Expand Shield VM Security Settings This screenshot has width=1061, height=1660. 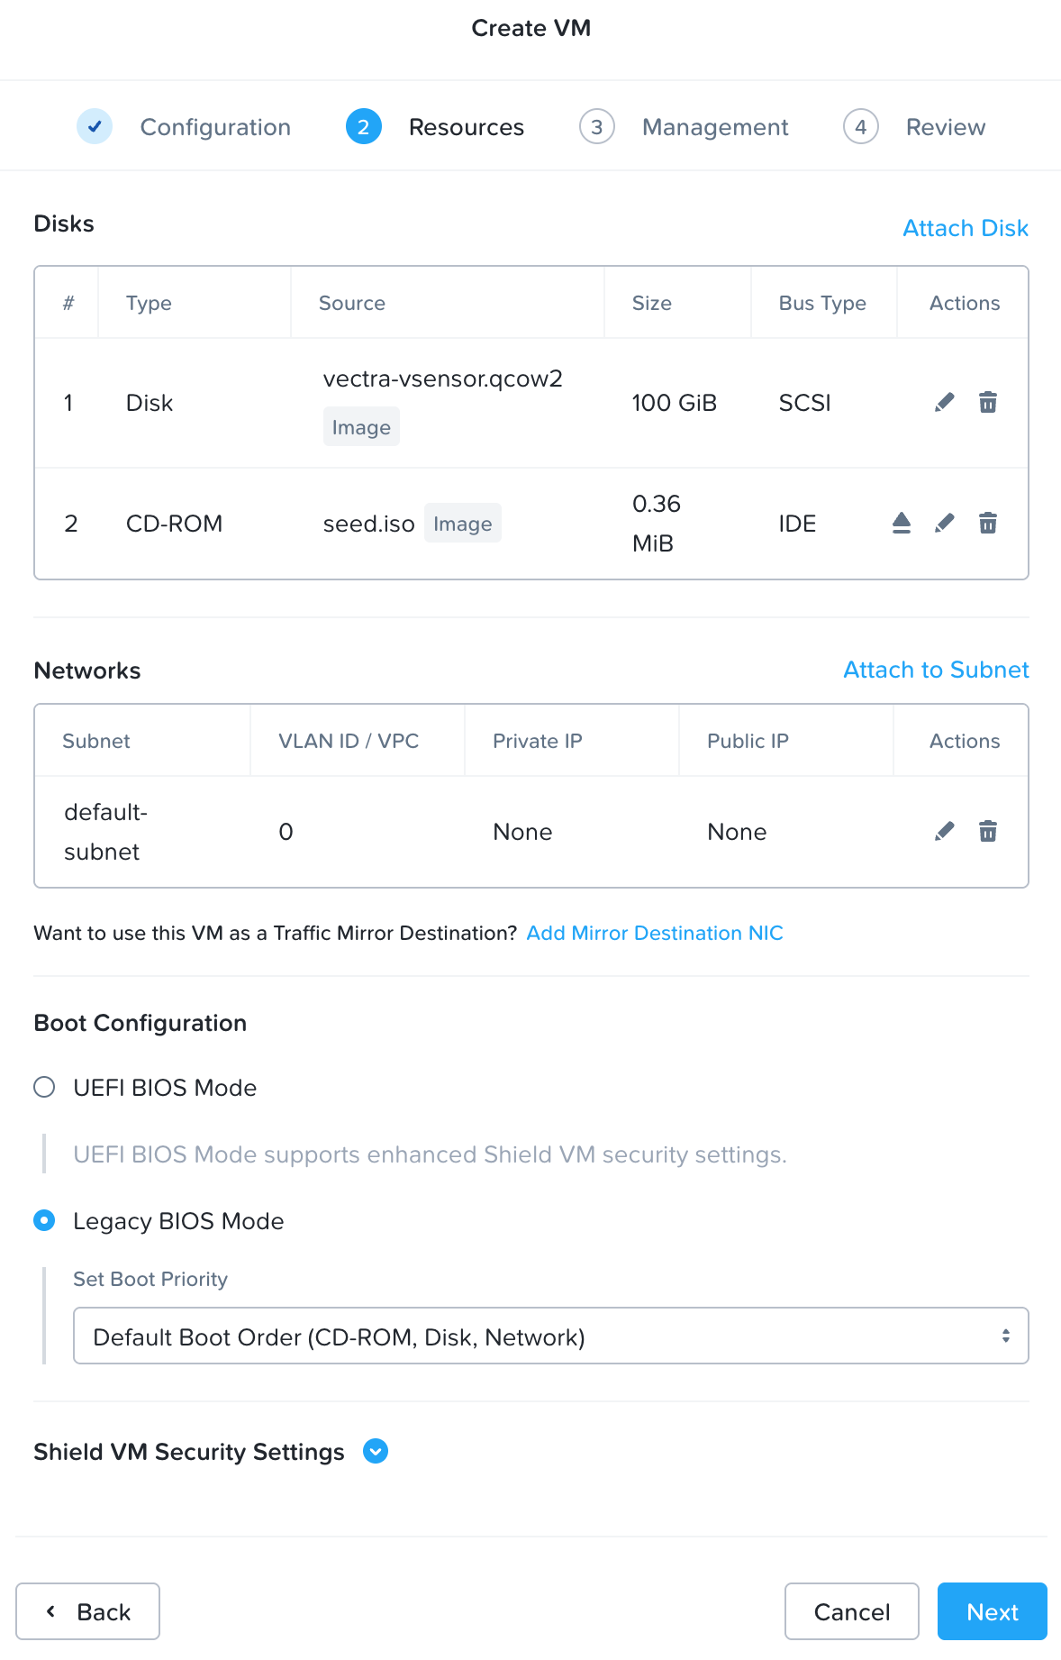(376, 1451)
